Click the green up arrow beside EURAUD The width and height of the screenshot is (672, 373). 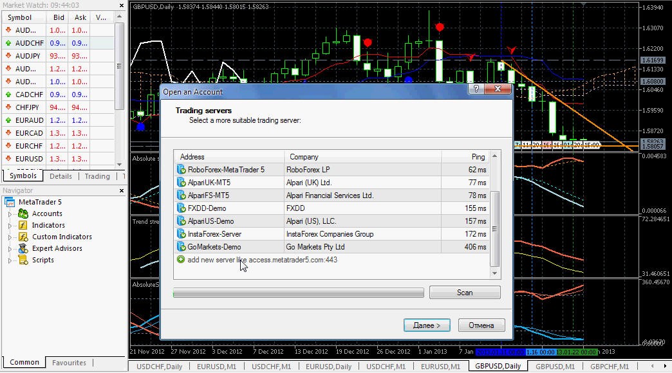tap(8, 120)
